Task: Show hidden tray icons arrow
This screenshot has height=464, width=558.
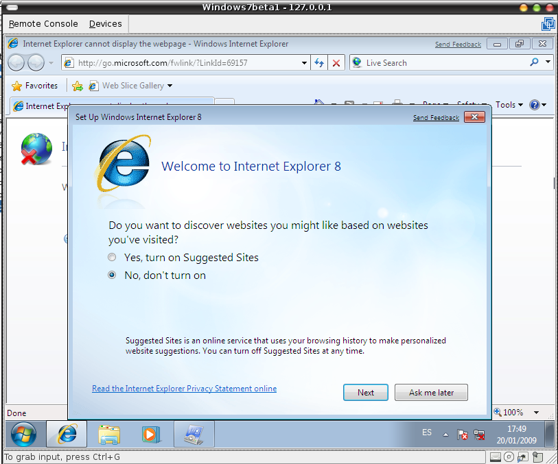Action: [x=445, y=435]
